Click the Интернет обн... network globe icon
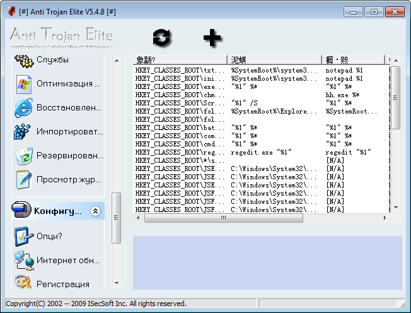This screenshot has width=411, height=313. [x=24, y=261]
